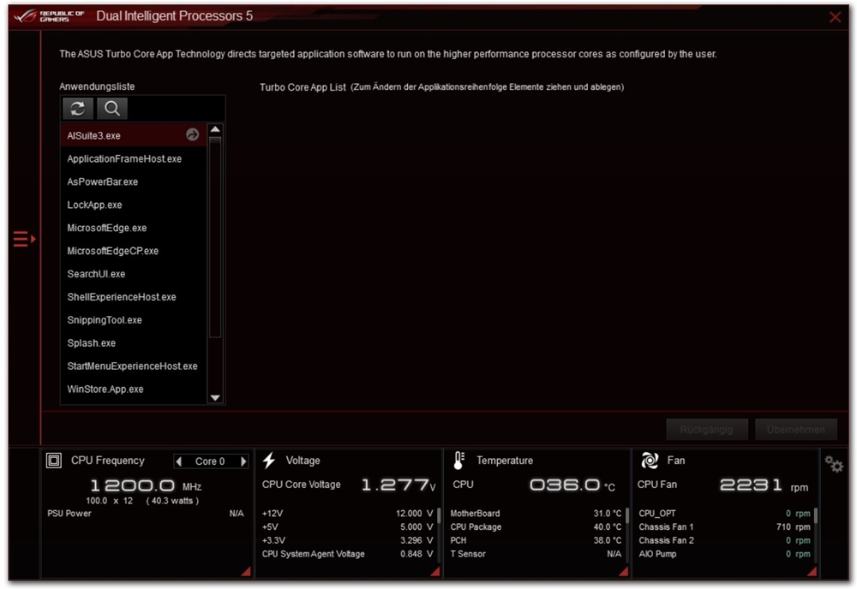This screenshot has height=589, width=857.
Task: Close the Dual Intelligent Processors window
Action: (x=836, y=16)
